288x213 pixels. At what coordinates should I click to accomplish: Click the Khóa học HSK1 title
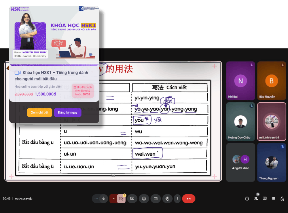point(52,76)
